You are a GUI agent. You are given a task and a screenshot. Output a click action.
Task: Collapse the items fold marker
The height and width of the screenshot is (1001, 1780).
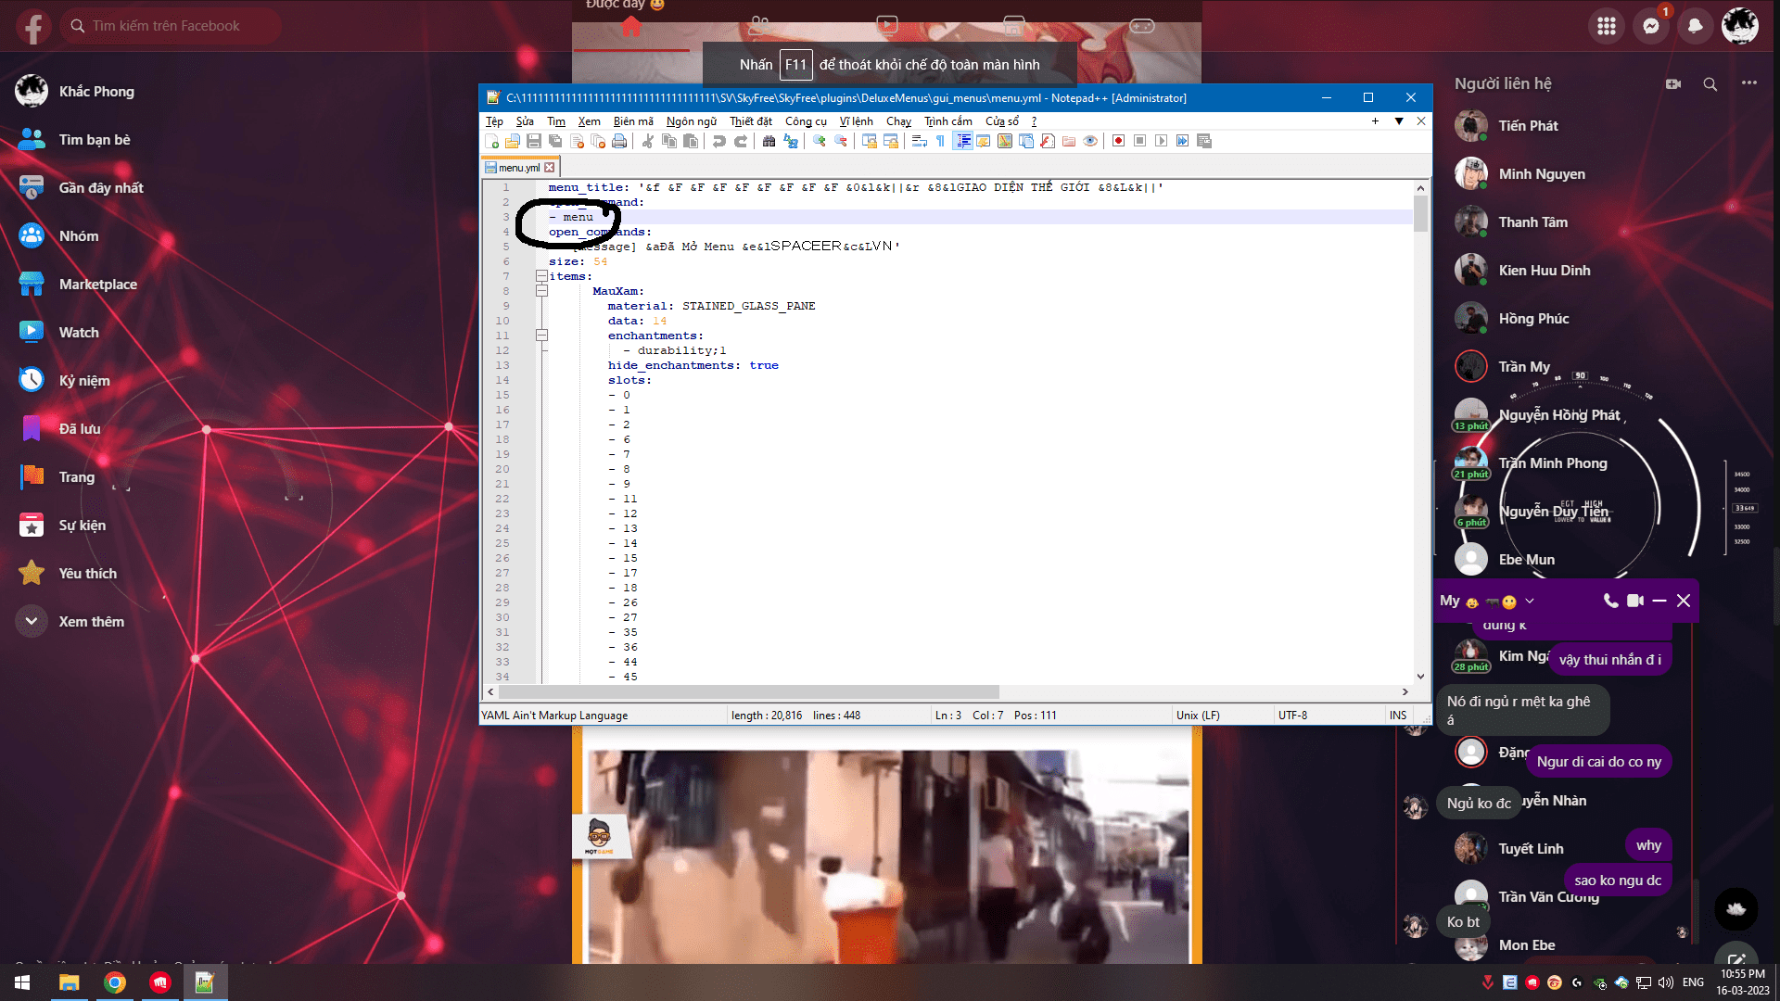541,276
